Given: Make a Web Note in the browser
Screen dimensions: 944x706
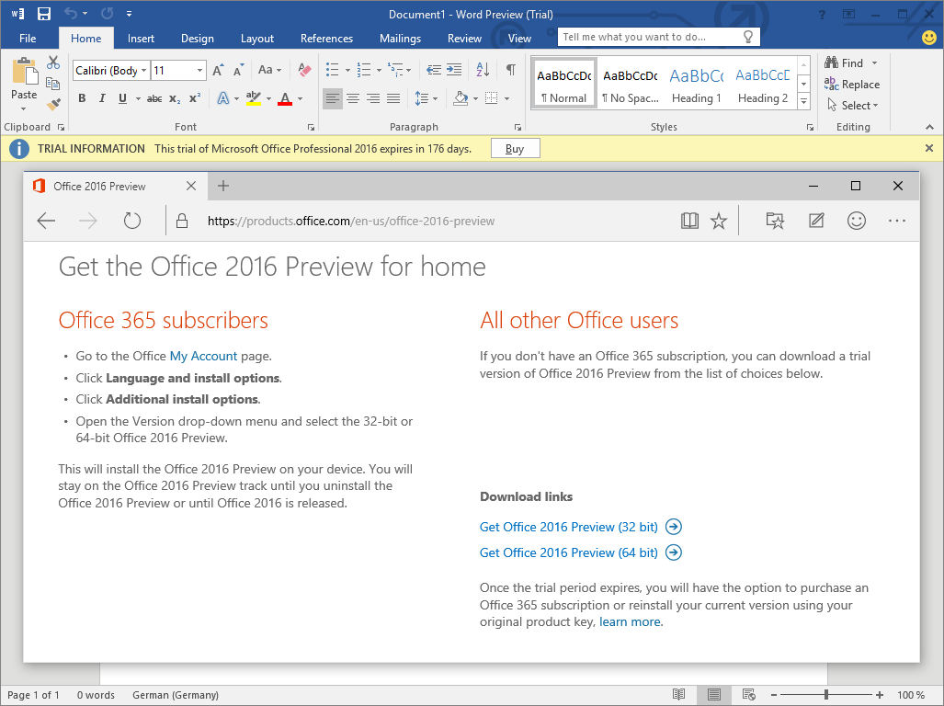Looking at the screenshot, I should [816, 222].
